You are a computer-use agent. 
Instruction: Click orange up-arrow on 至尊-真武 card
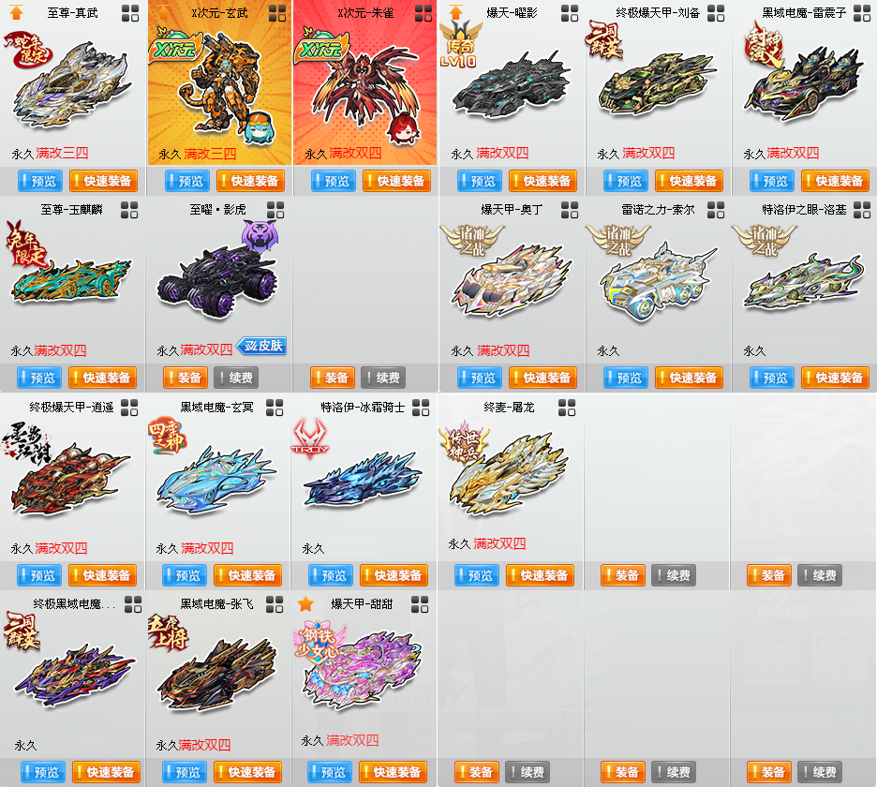(x=16, y=12)
